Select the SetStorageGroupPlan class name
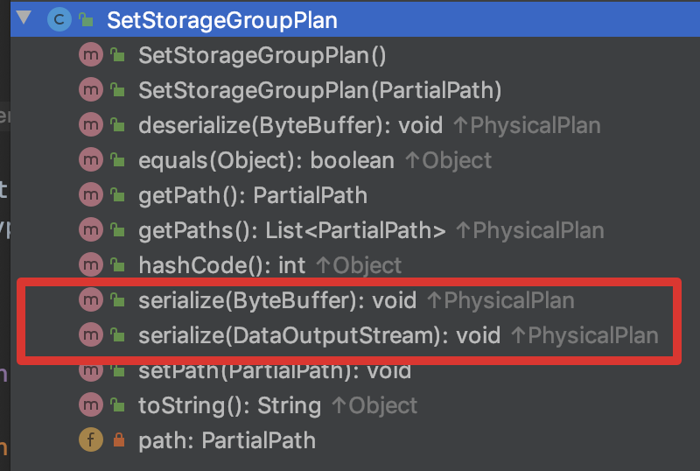This screenshot has height=471, width=700. click(x=221, y=19)
